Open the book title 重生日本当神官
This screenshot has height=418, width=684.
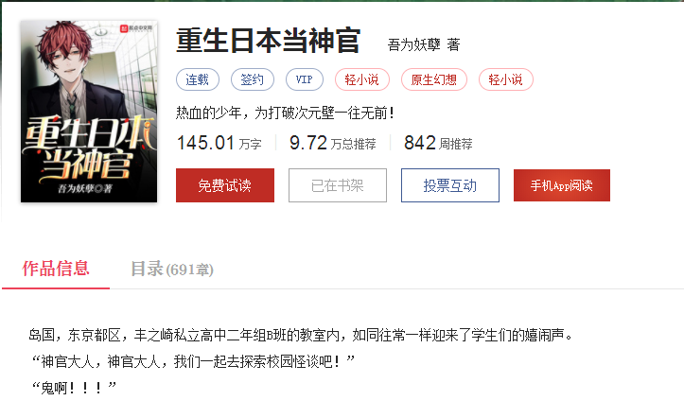(x=269, y=41)
